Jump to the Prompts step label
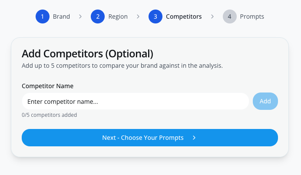Image resolution: width=301 pixels, height=175 pixels. 252,17
